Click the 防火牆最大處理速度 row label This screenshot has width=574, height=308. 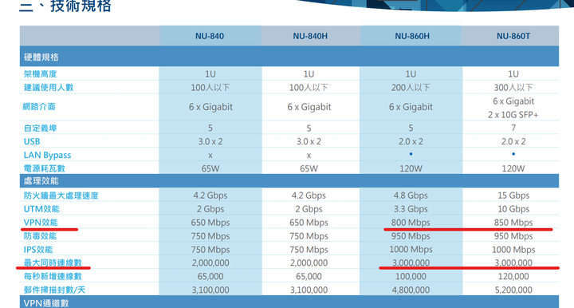[x=61, y=195]
